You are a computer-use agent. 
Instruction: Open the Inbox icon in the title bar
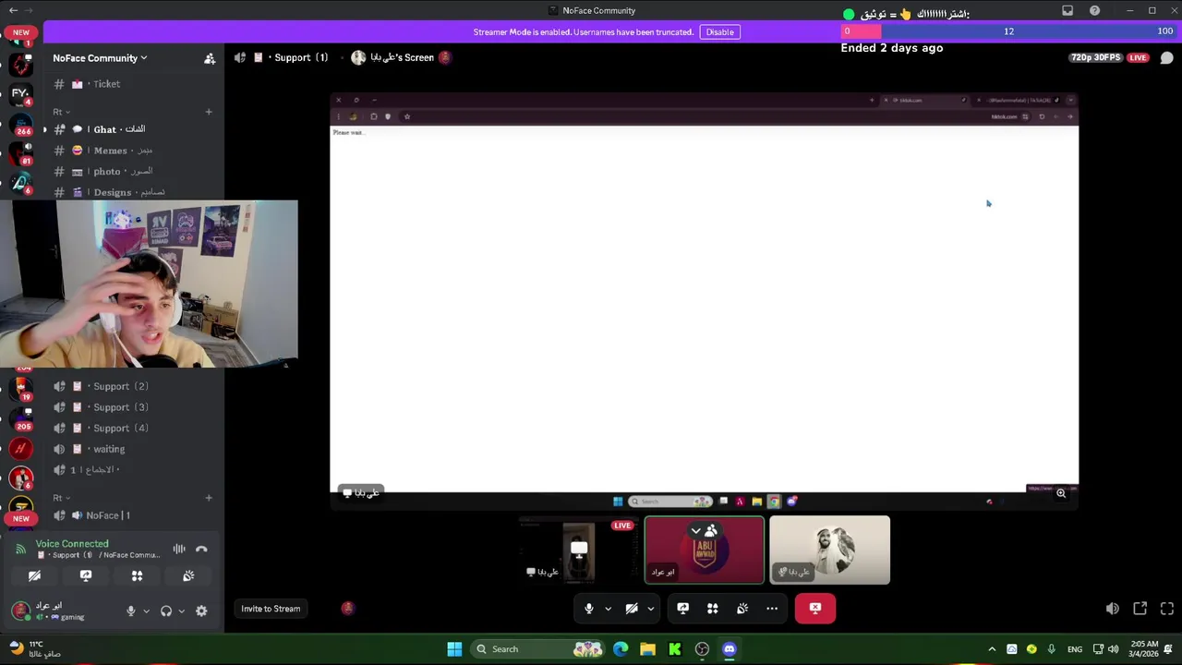pyautogui.click(x=1067, y=11)
